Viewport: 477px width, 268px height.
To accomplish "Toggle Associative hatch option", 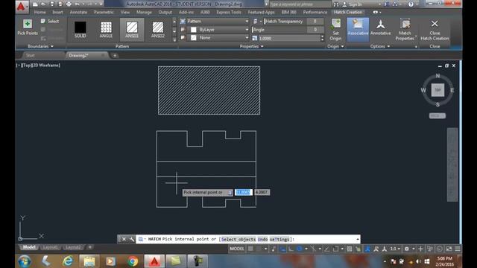I will 358,29.
